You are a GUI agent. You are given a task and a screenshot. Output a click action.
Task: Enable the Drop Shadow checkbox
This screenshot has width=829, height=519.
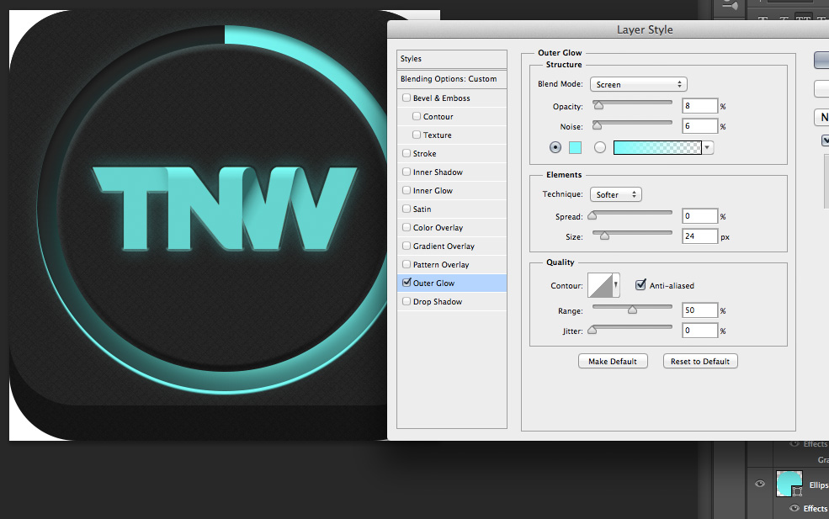(407, 301)
